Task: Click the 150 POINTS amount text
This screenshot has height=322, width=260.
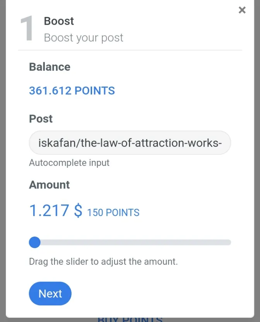Action: click(x=113, y=213)
